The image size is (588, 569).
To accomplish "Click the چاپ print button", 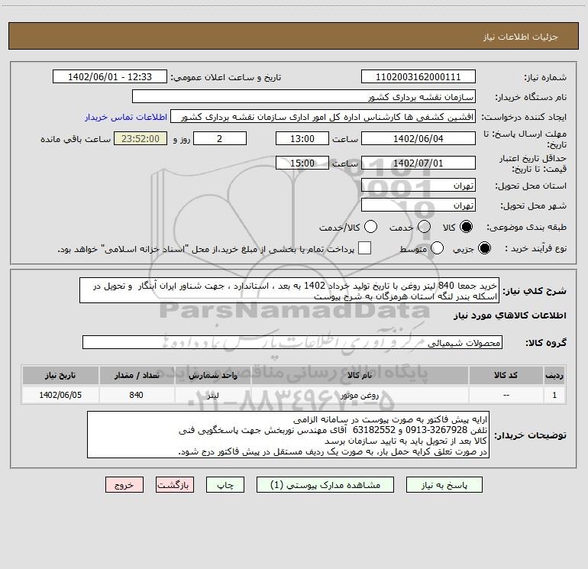I will 225,485.
